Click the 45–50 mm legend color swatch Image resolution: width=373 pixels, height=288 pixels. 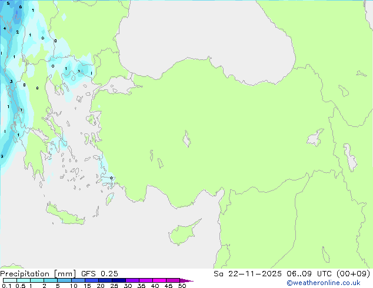pos(173,280)
